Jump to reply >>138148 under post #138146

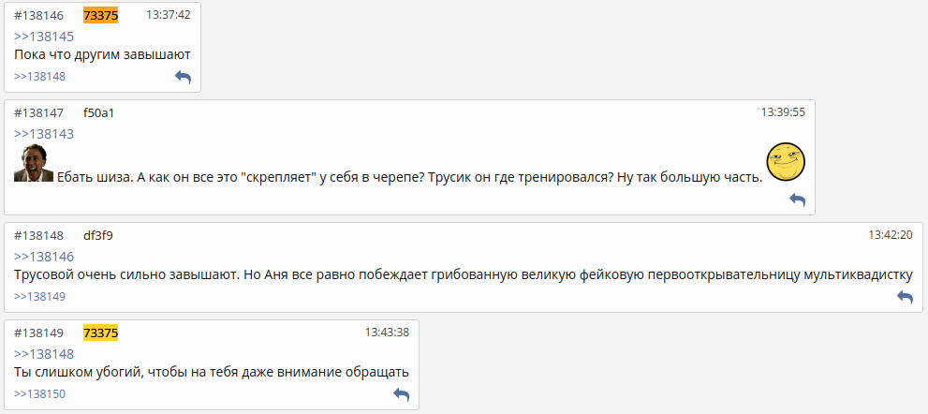(39, 77)
